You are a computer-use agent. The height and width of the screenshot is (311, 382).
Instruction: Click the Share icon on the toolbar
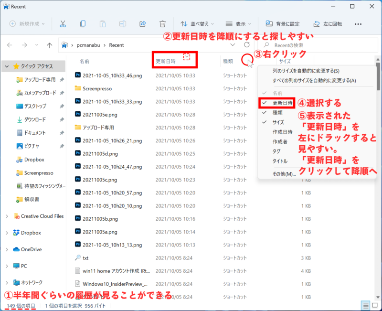[142, 23]
